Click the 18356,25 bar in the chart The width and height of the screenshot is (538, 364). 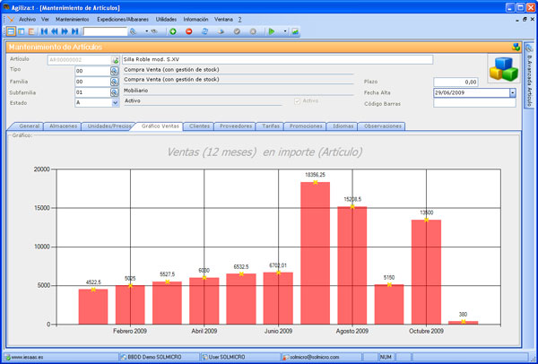tap(315, 253)
